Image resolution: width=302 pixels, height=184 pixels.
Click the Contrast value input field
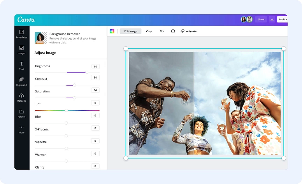click(95, 78)
